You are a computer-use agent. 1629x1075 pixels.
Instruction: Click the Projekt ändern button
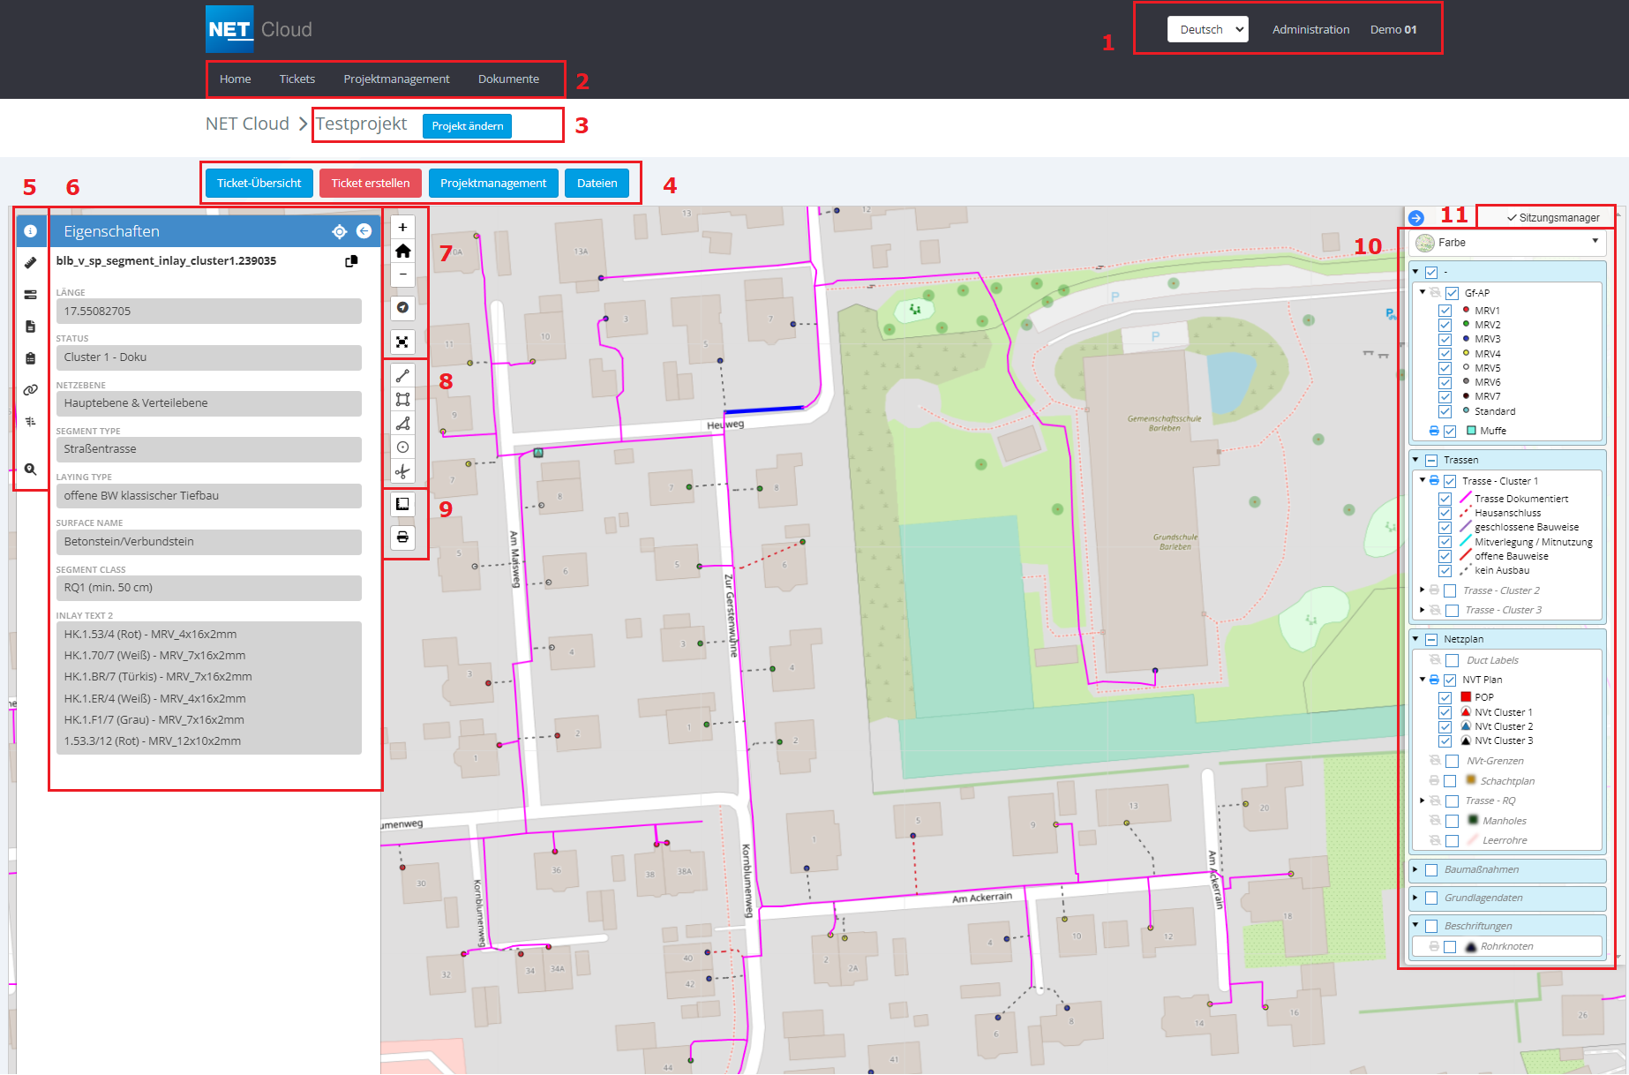click(x=467, y=126)
